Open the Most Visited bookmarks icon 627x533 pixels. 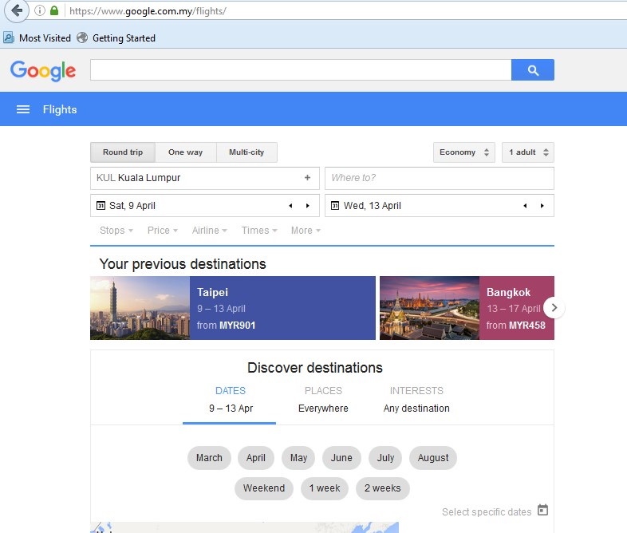[x=9, y=38]
